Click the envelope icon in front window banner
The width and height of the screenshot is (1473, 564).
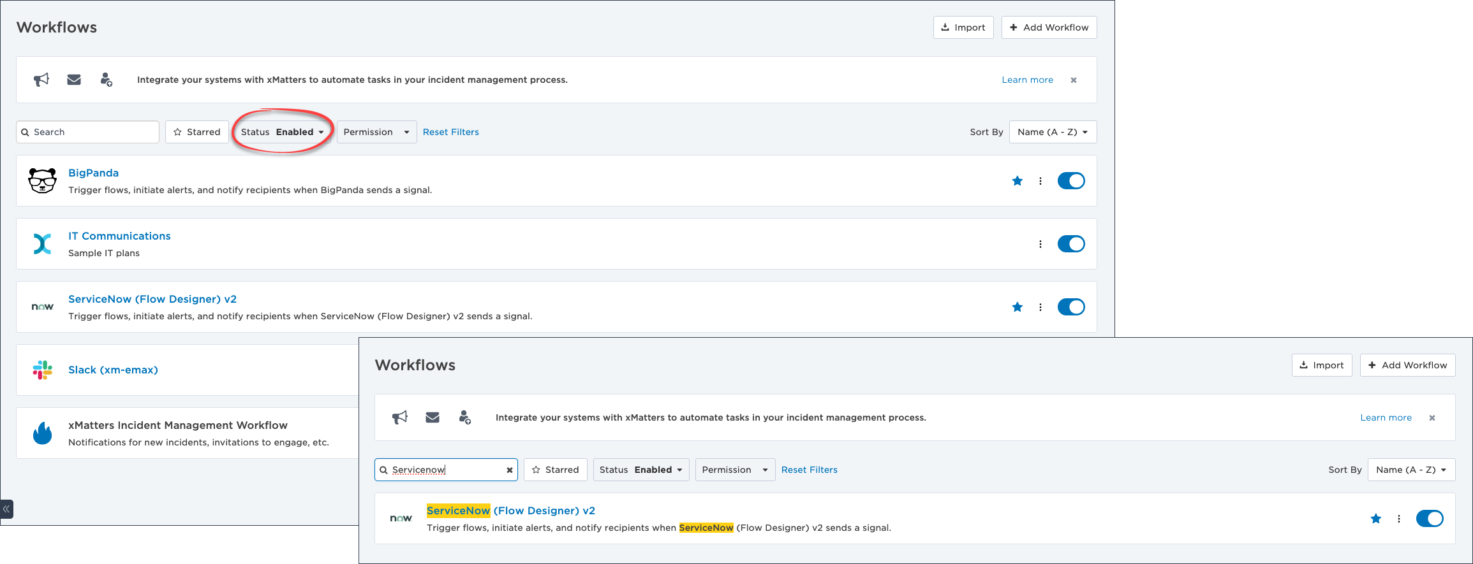coord(433,417)
